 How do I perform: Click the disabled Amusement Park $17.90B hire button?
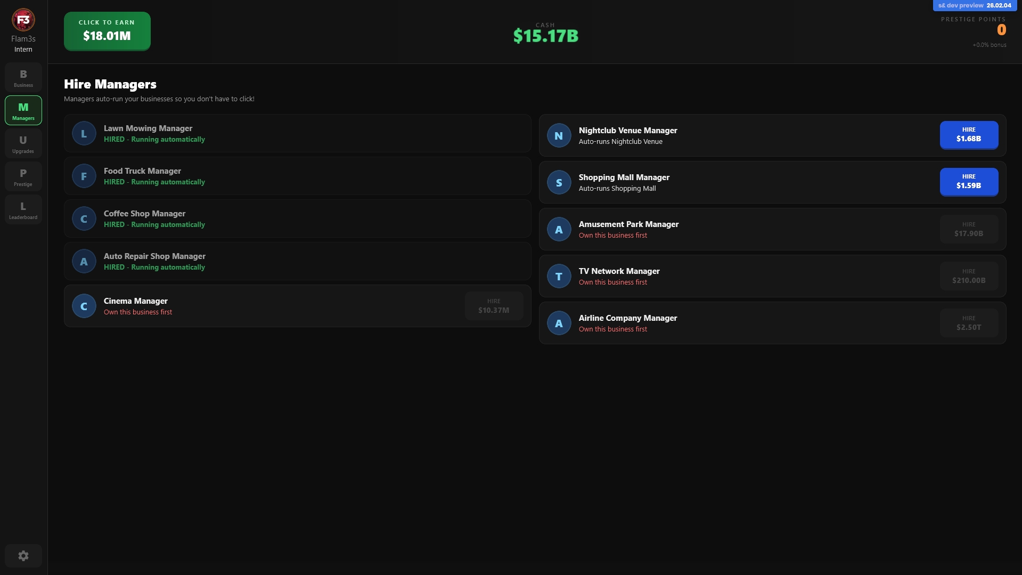968,229
